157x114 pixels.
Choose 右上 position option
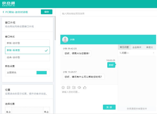46,112
